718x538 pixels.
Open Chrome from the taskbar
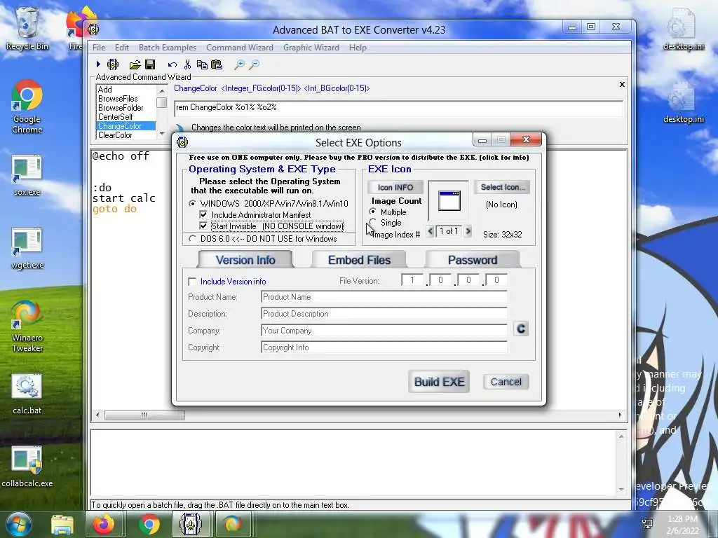(149, 524)
